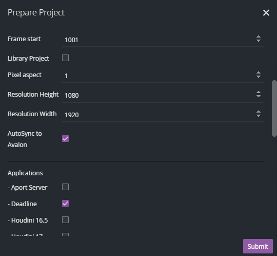Viewport: 277px width, 256px height.
Task: Increase Resolution Height with up arrow
Action: tap(259, 92)
